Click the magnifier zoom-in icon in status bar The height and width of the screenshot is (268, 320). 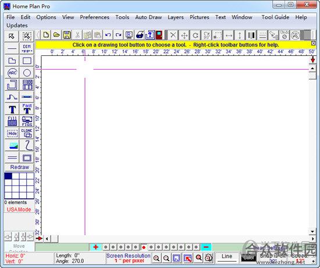click(x=157, y=258)
